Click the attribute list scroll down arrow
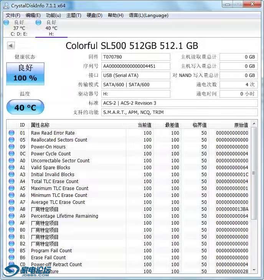The image size is (264, 280). (254, 270)
